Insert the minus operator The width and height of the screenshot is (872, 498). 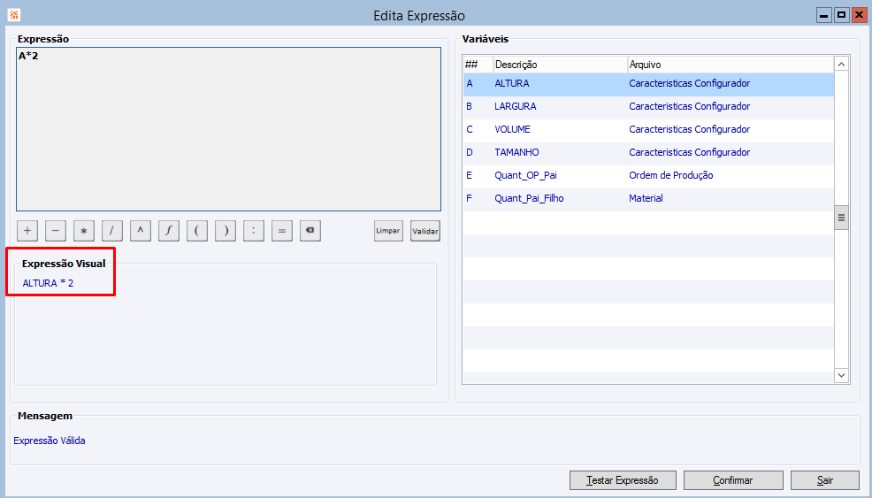pyautogui.click(x=56, y=230)
